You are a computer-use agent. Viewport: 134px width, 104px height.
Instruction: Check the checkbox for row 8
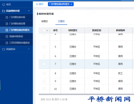click(x=44, y=74)
